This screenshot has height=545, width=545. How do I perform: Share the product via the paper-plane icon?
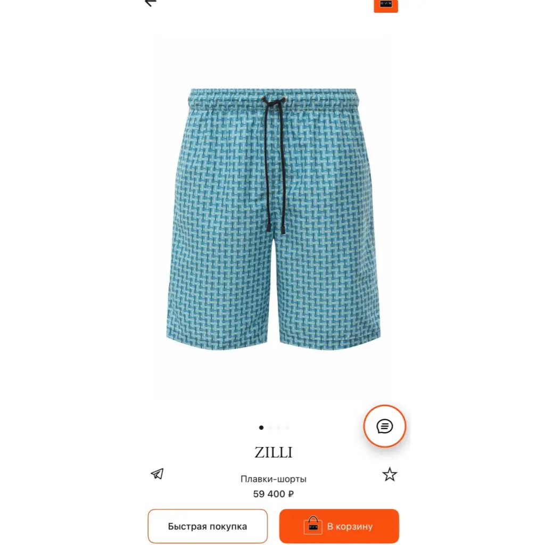[157, 474]
